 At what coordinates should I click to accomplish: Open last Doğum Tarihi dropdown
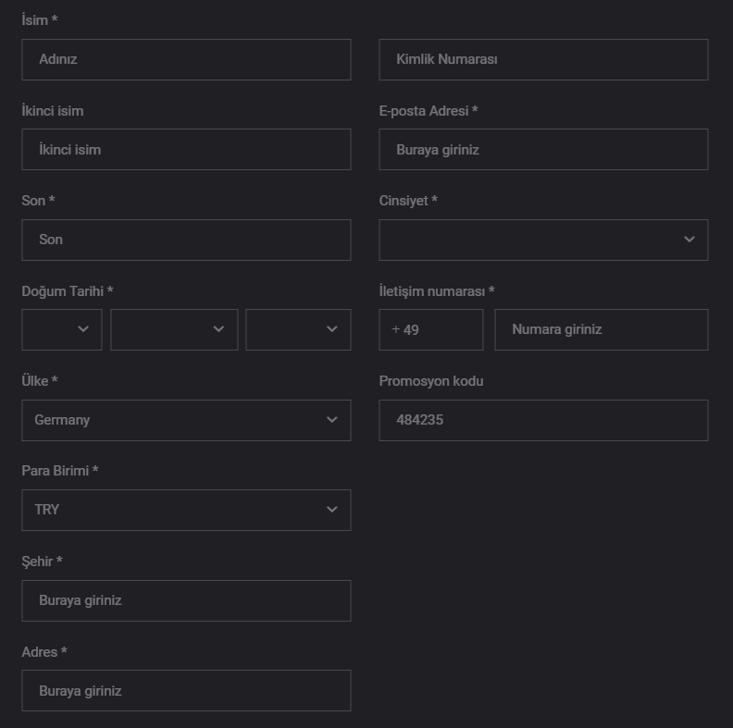(298, 329)
